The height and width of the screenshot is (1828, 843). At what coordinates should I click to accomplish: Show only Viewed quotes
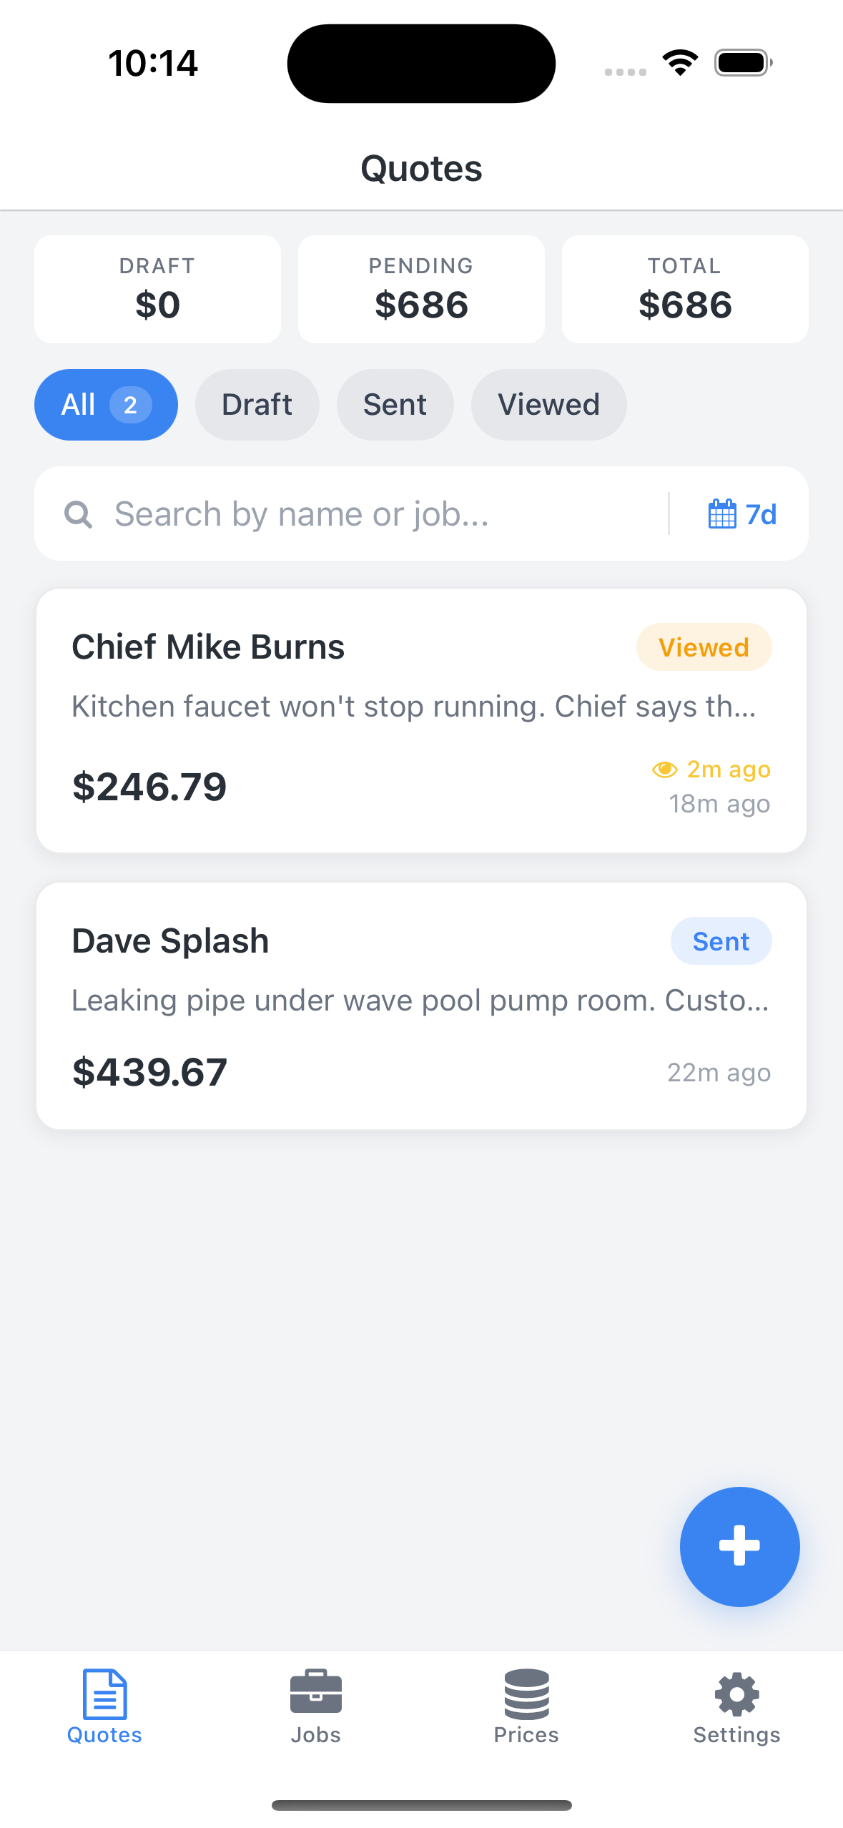click(x=548, y=405)
